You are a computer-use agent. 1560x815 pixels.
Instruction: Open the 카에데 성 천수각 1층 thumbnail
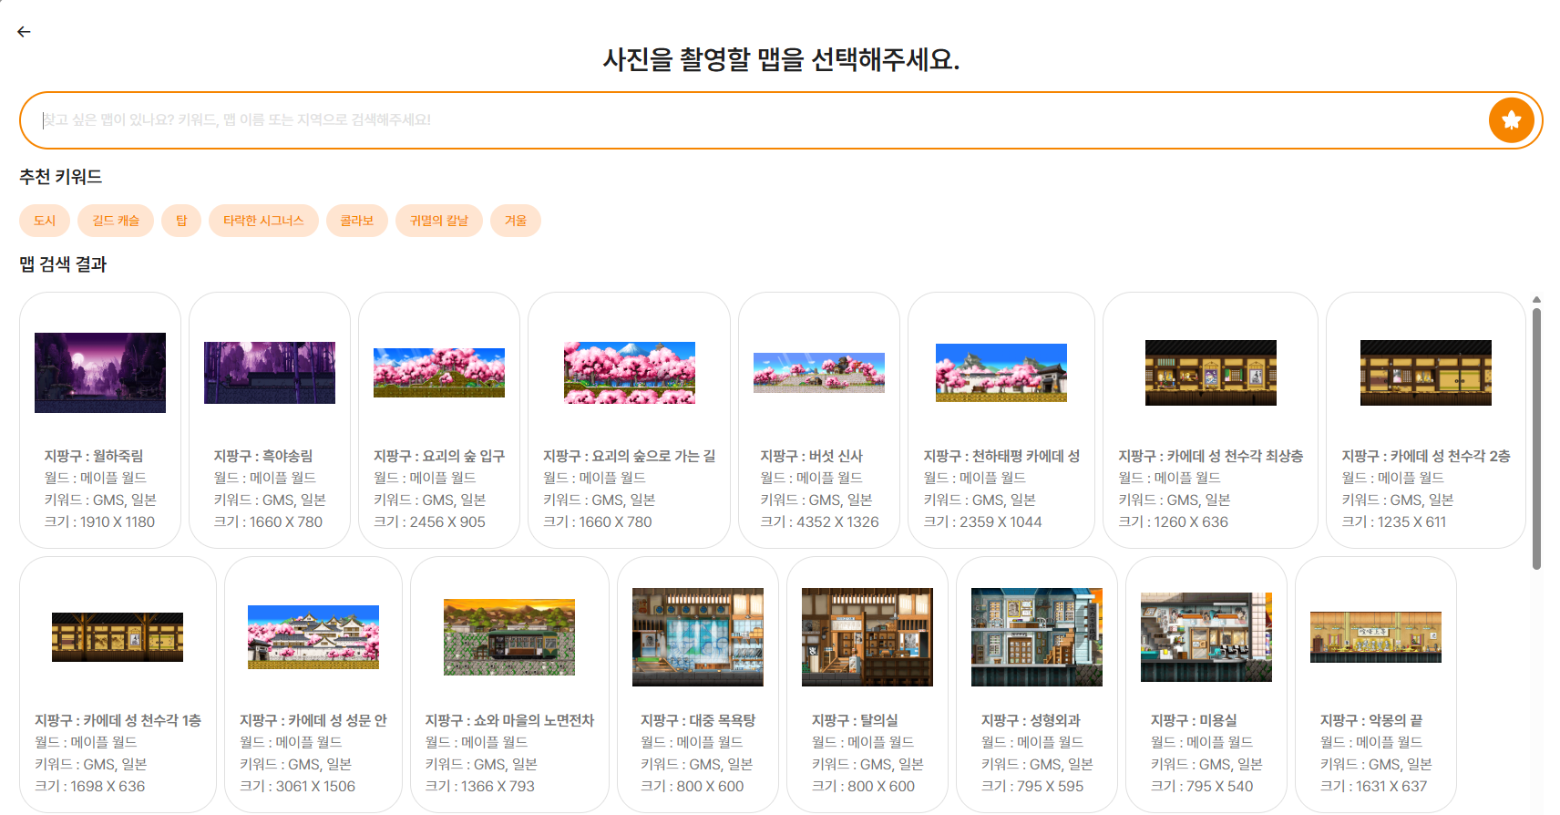(118, 637)
